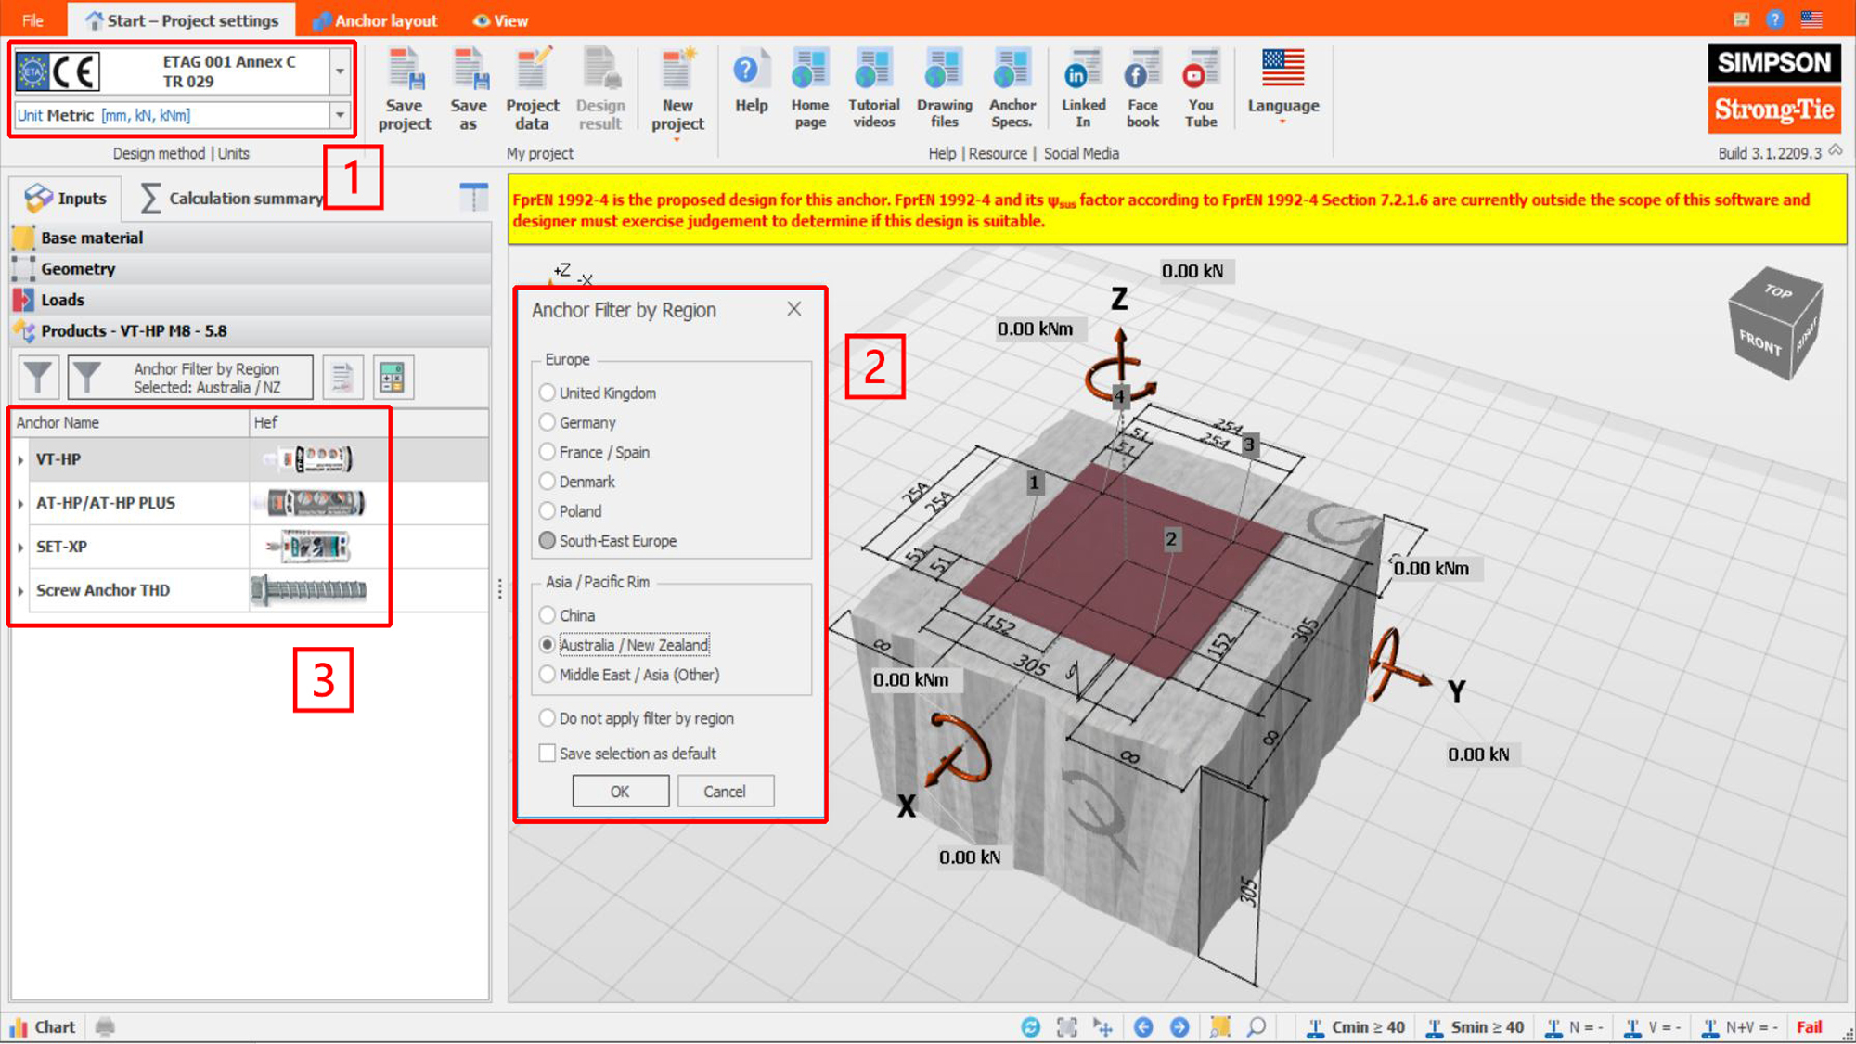
Task: Open the design method ETAG 001 dropdown
Action: tap(340, 71)
